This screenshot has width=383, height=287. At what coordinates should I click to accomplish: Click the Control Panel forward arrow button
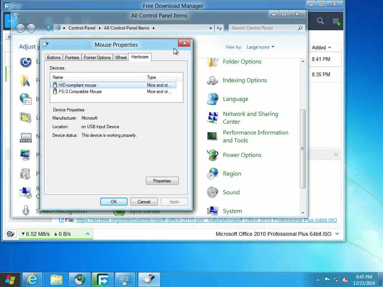pos(31,28)
